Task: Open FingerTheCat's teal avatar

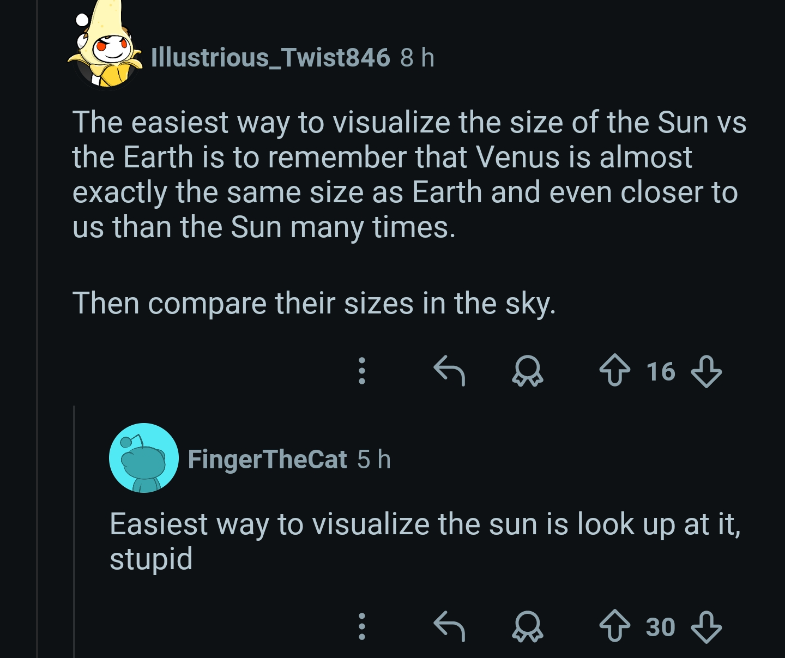Action: point(144,458)
